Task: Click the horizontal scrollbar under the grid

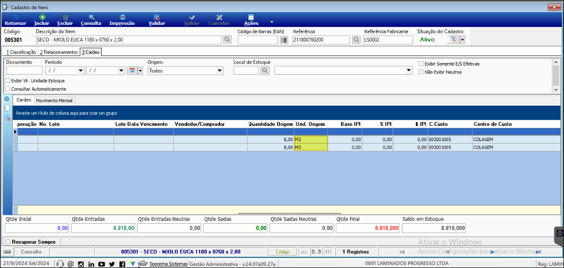Action: pos(289,213)
